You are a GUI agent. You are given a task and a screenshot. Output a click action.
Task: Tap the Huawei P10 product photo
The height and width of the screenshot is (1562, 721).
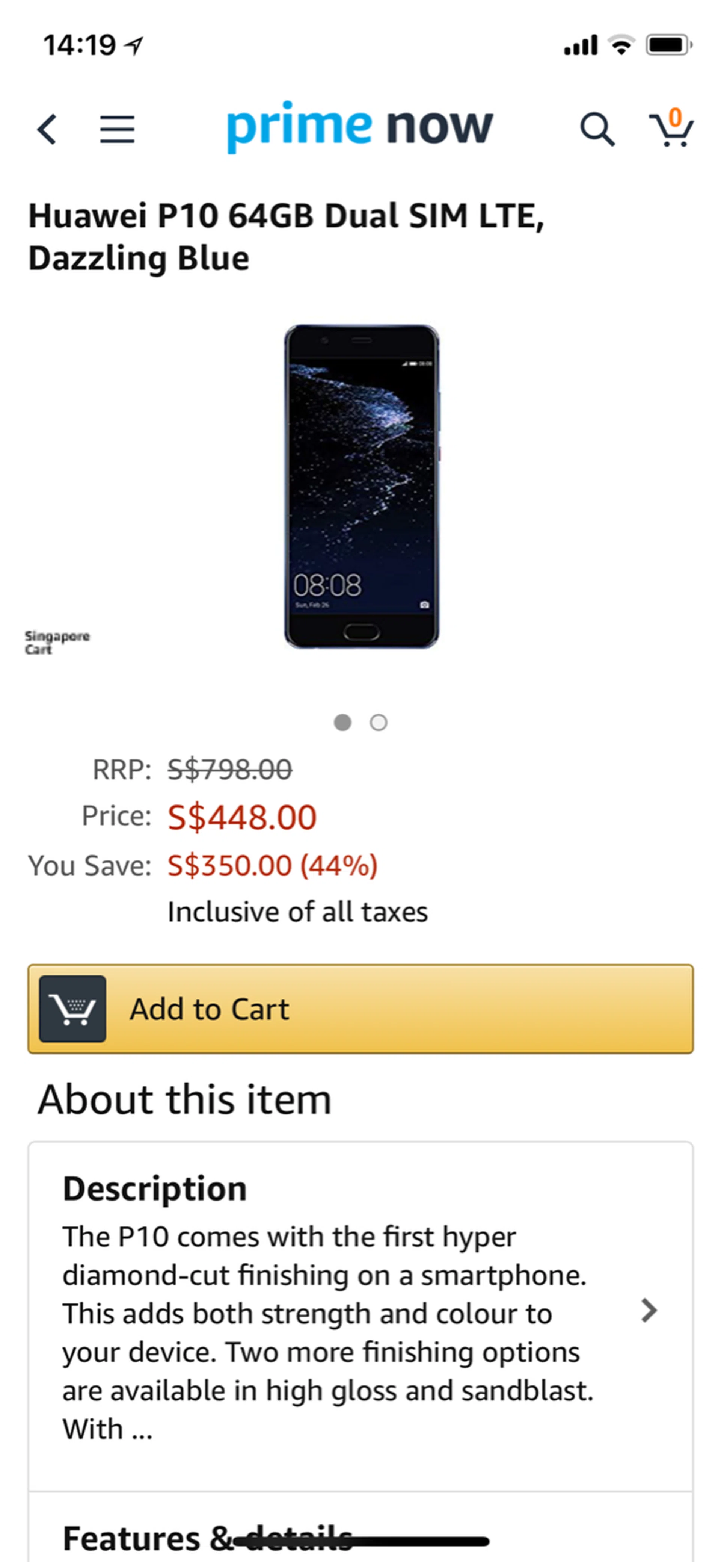362,486
